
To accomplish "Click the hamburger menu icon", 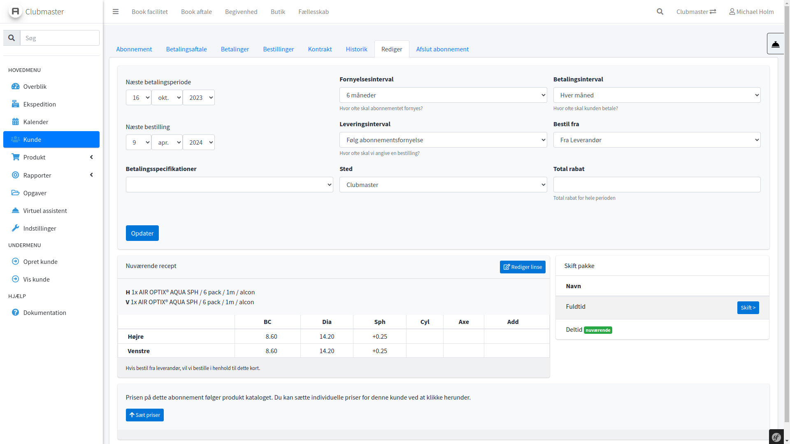I will [116, 12].
